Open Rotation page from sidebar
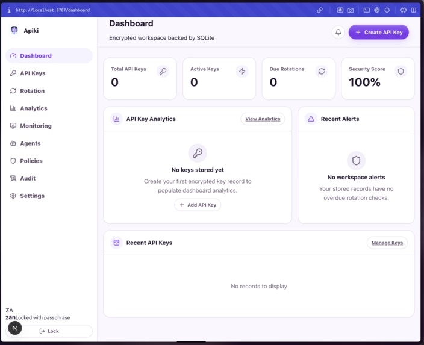424x345 pixels. [49, 91]
